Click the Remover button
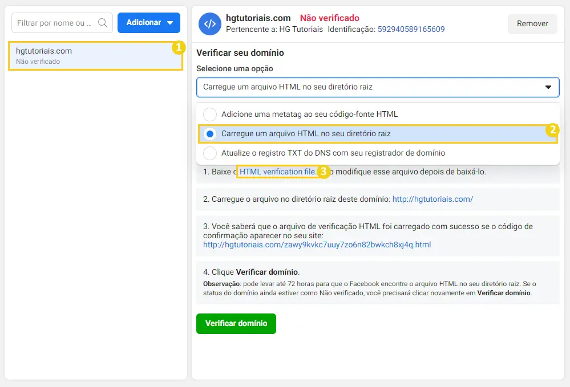The width and height of the screenshot is (570, 387). coord(532,23)
